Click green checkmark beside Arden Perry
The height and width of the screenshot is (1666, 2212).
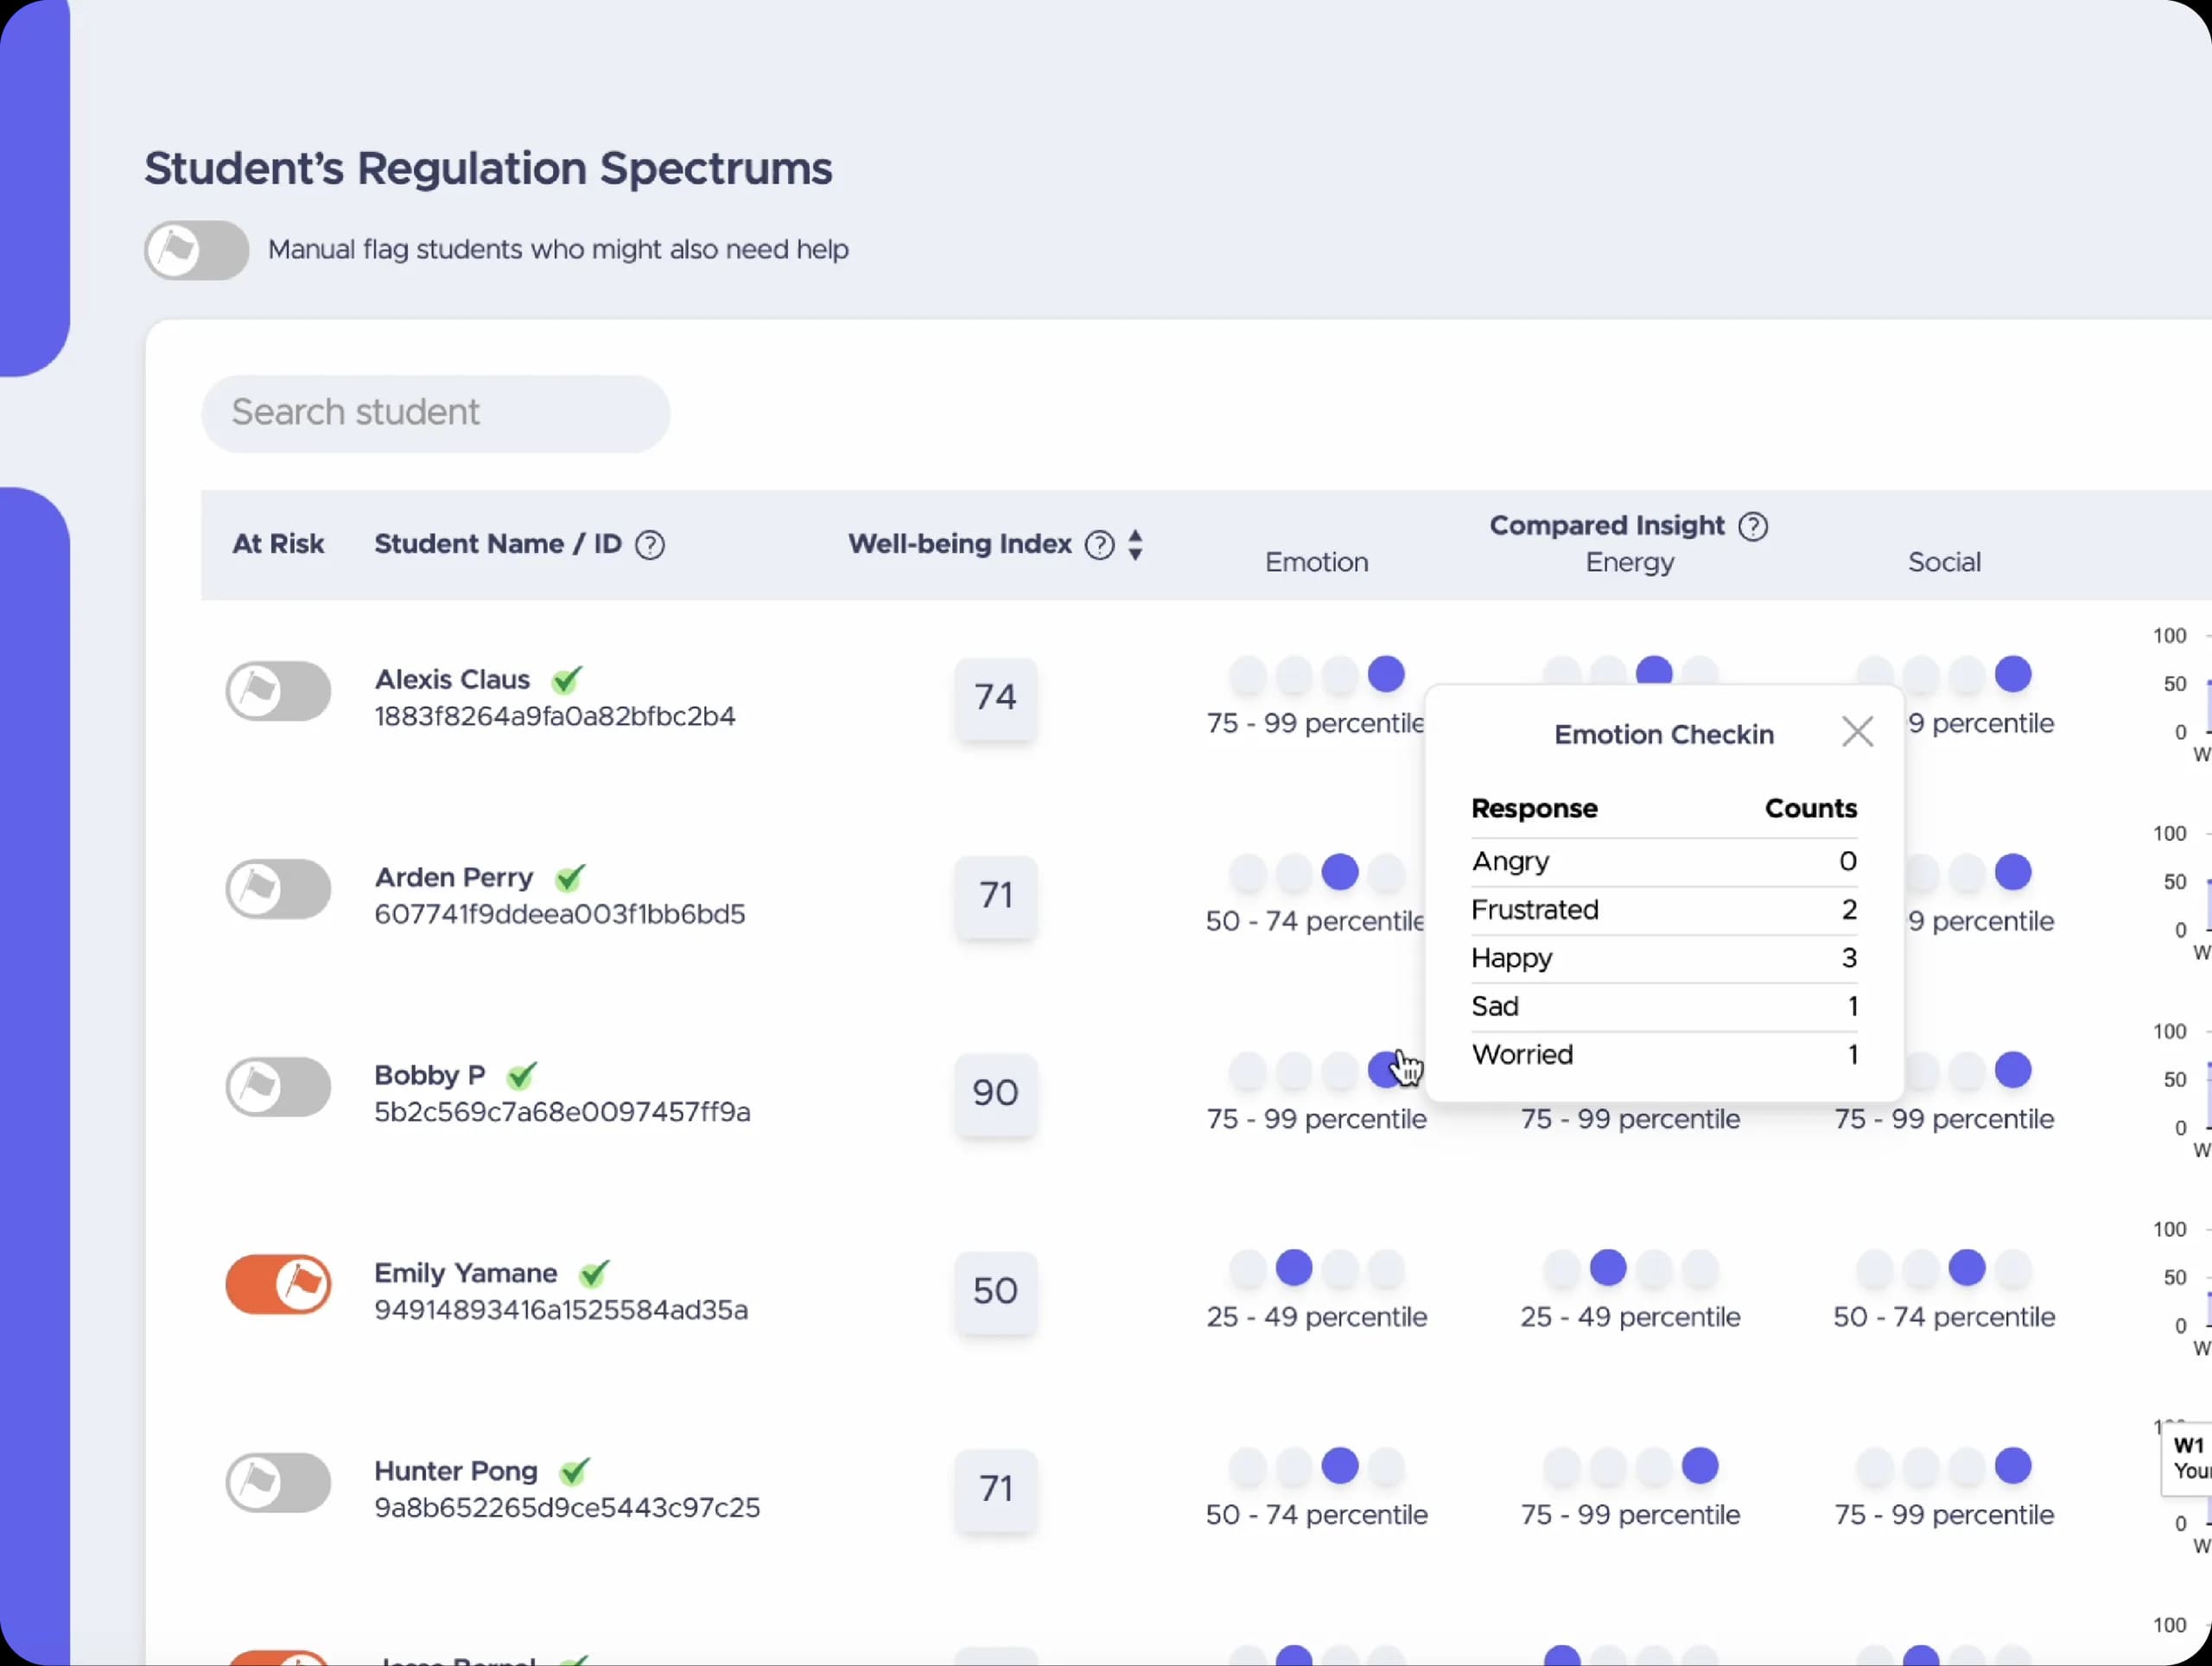pos(570,877)
